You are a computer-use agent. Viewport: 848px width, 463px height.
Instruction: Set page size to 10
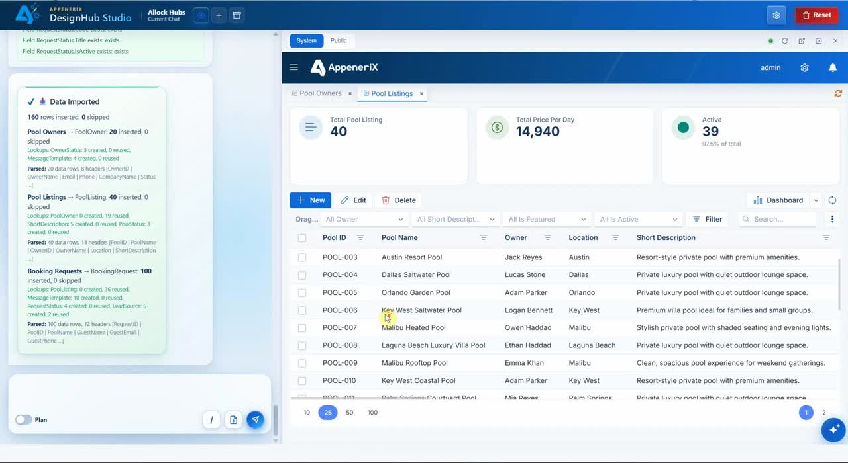pos(307,413)
